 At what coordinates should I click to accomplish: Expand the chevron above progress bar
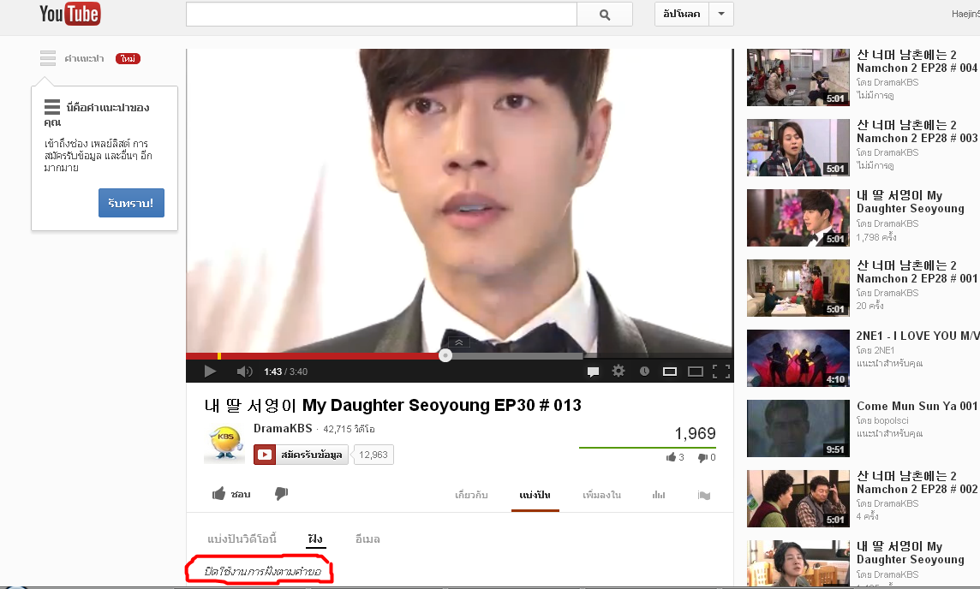point(459,342)
